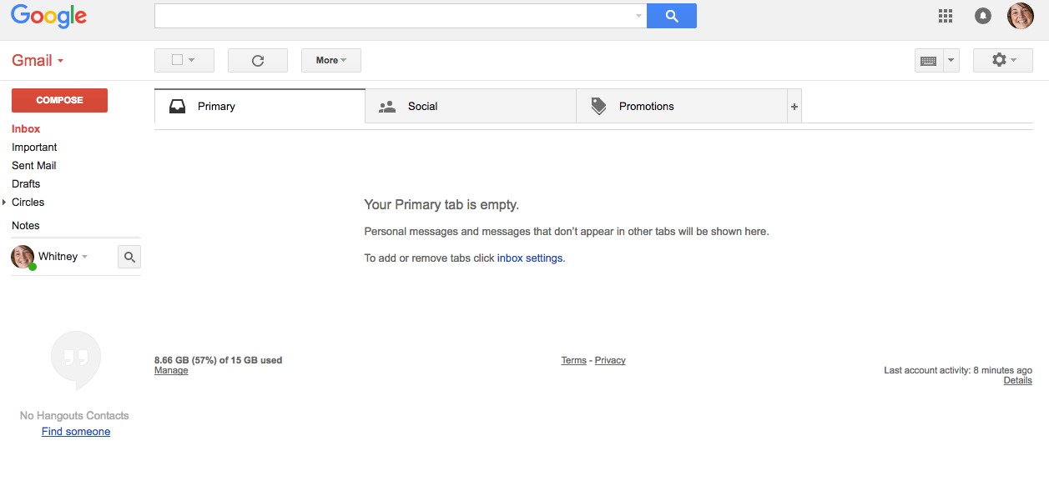The height and width of the screenshot is (496, 1049).
Task: Open the More actions dropdown
Action: click(x=331, y=60)
